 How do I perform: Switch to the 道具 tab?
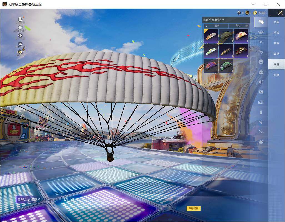[276, 75]
